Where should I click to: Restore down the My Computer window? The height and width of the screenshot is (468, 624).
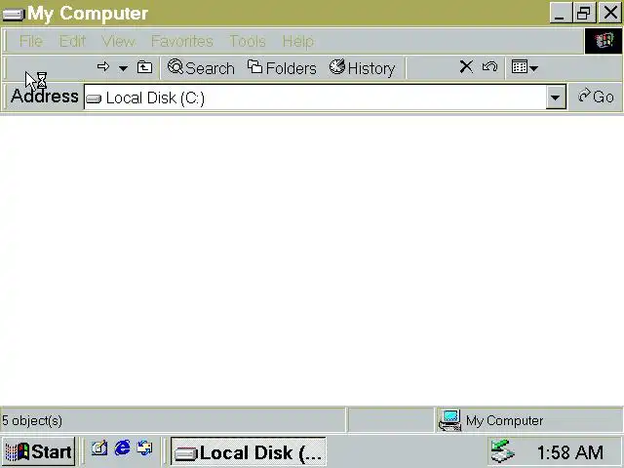click(584, 13)
